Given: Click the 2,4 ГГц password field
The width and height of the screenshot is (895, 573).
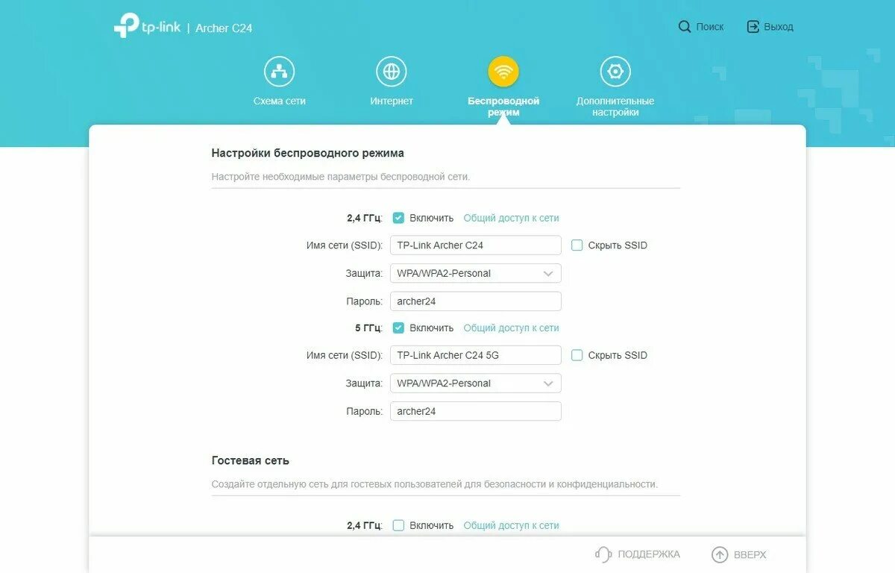Looking at the screenshot, I should (476, 301).
